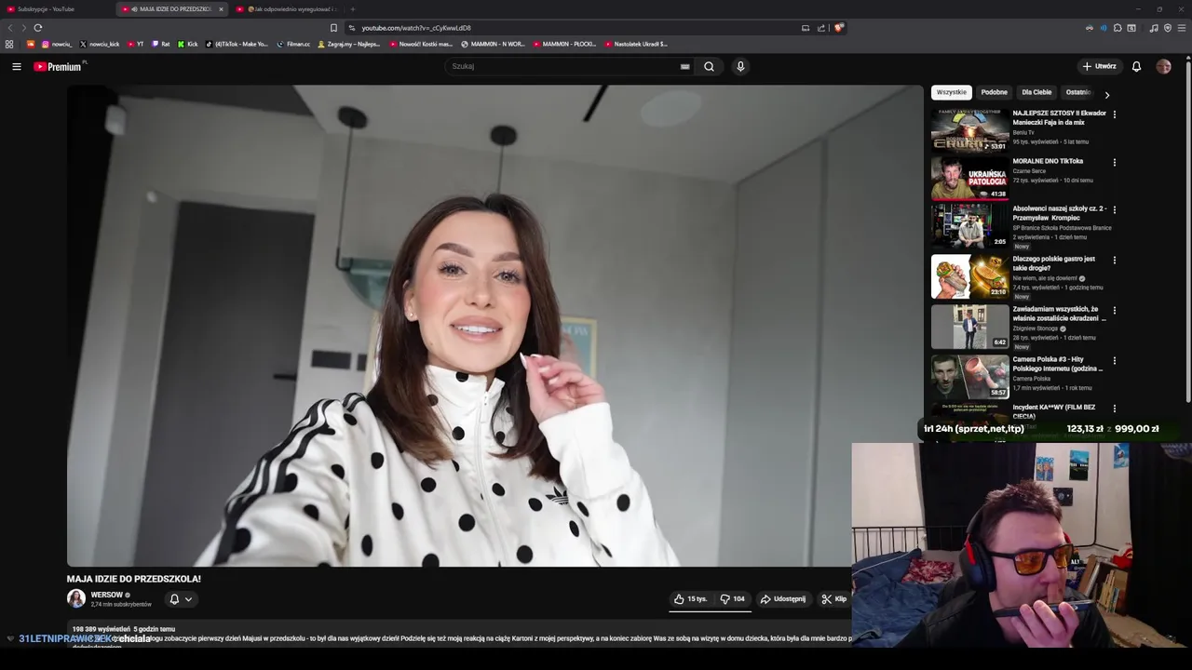Image resolution: width=1192 pixels, height=670 pixels.
Task: Show more filter chips with right arrow
Action: 1106,94
